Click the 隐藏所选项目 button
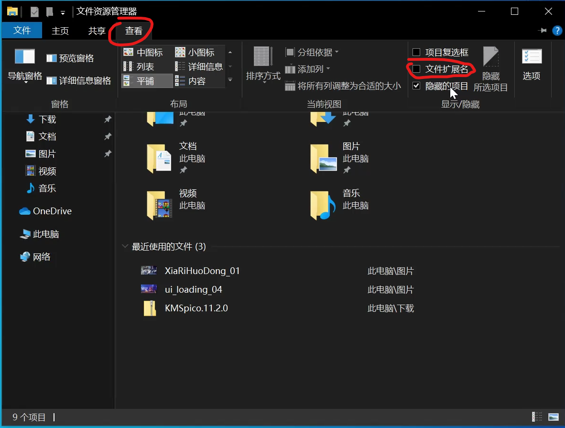Screen dimensions: 565x428 491,69
